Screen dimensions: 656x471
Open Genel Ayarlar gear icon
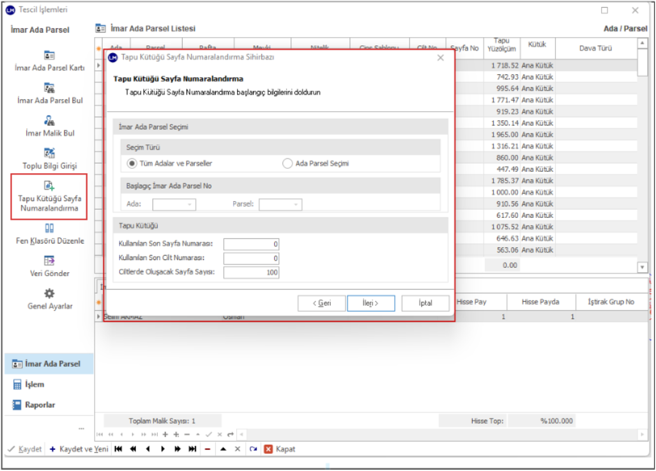49,293
